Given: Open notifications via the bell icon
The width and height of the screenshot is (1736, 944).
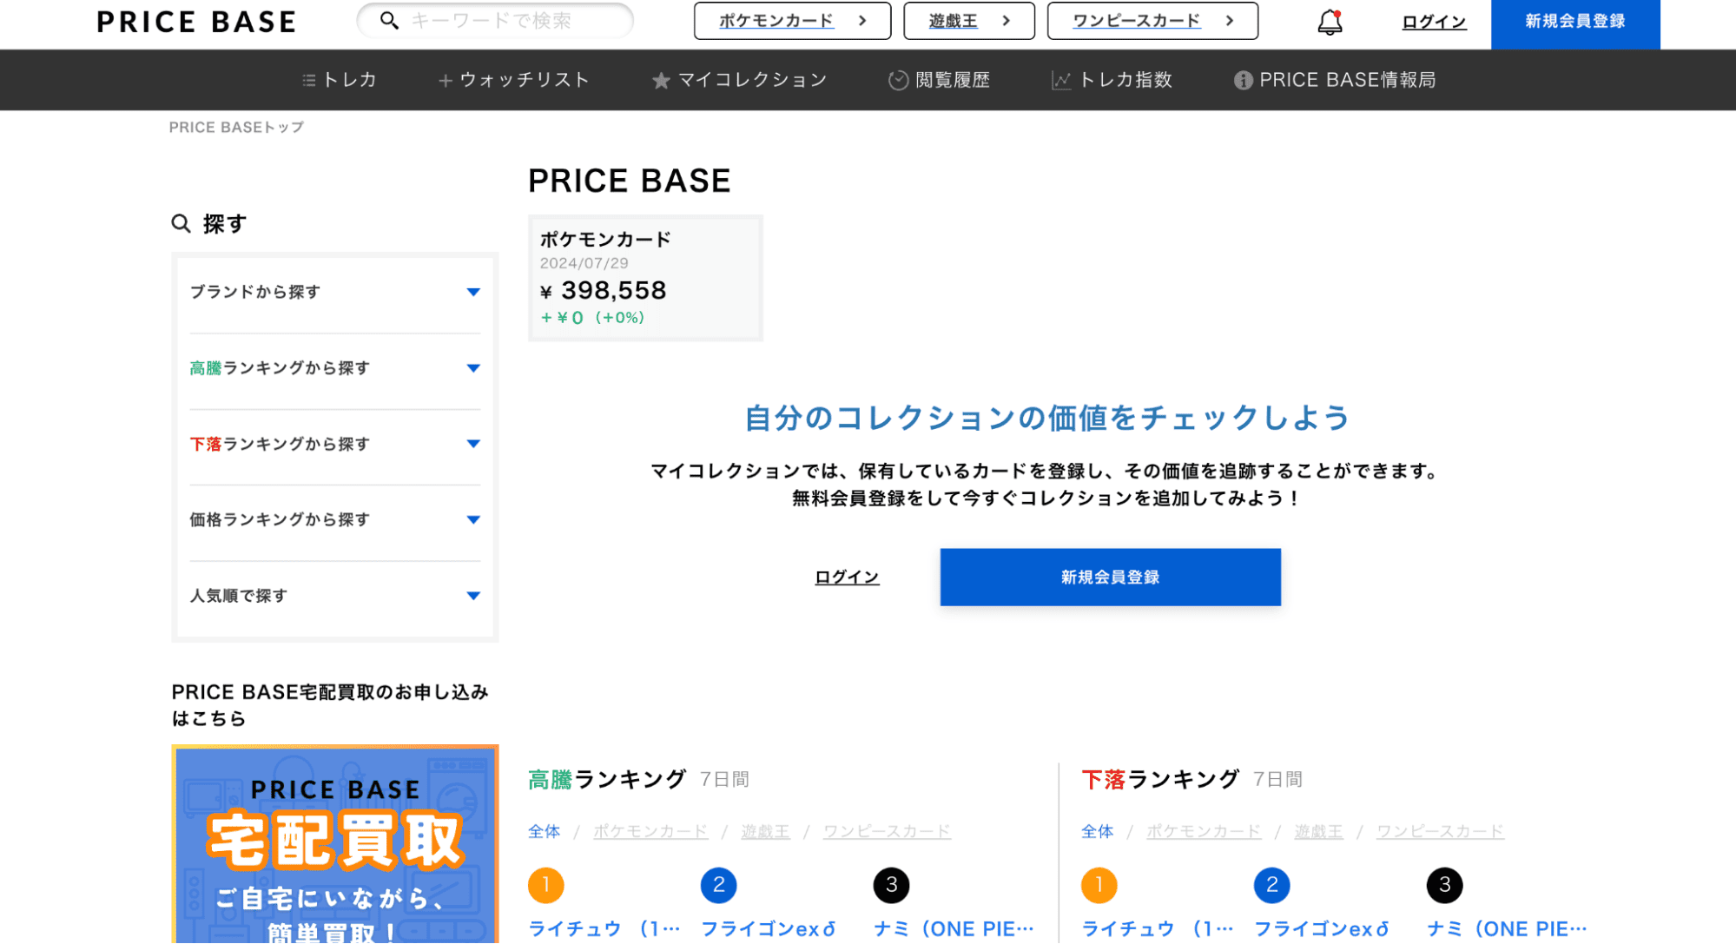Looking at the screenshot, I should click(1327, 22).
